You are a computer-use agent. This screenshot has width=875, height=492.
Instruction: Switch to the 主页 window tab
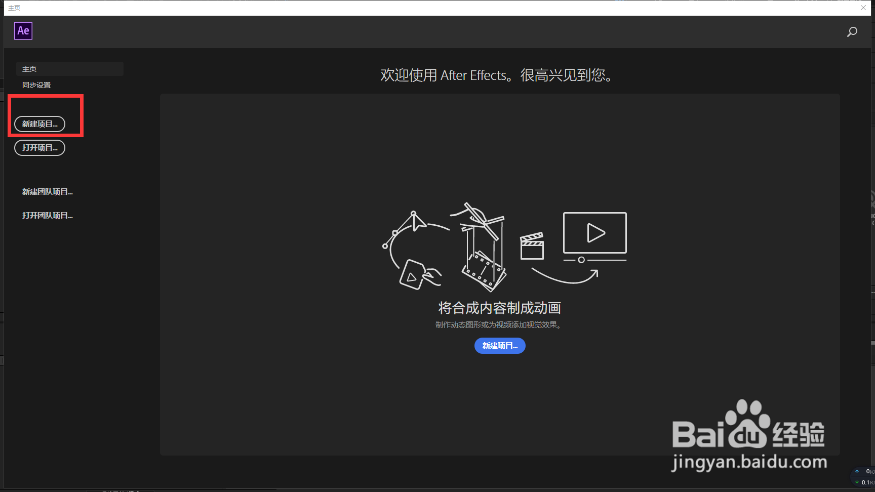(14, 8)
